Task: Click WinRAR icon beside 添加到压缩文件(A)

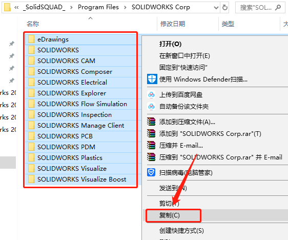Action: pos(151,122)
